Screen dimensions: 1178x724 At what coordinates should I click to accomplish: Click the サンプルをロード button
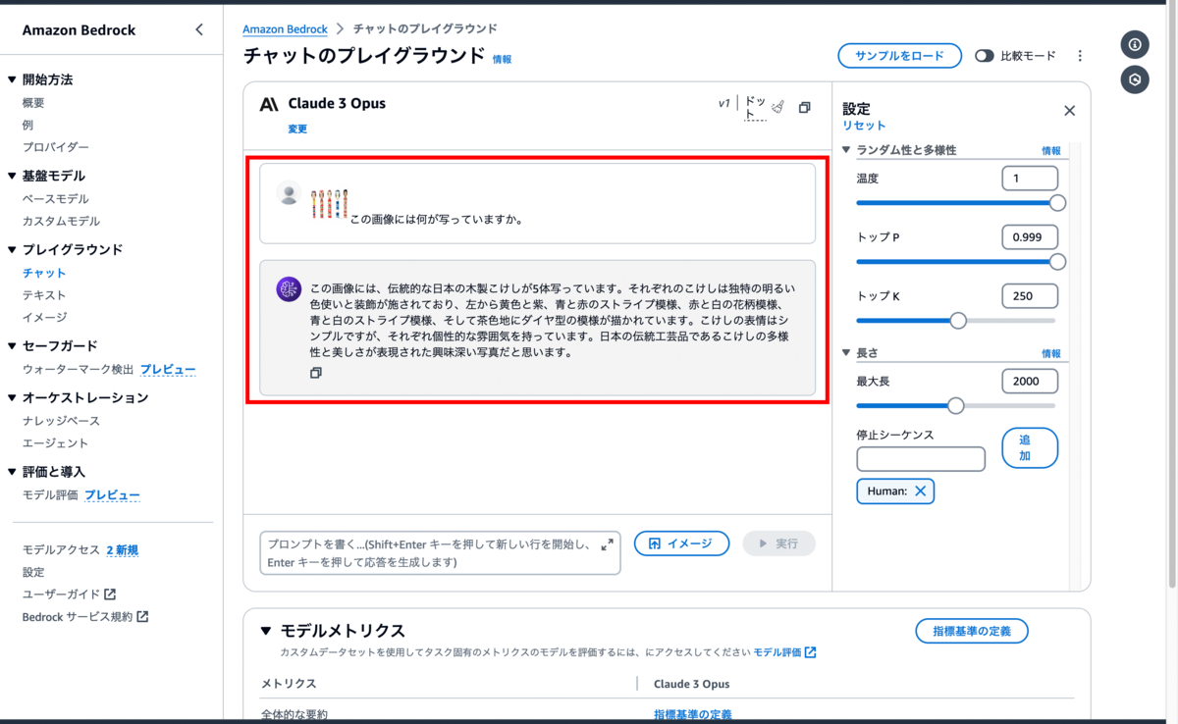(899, 56)
